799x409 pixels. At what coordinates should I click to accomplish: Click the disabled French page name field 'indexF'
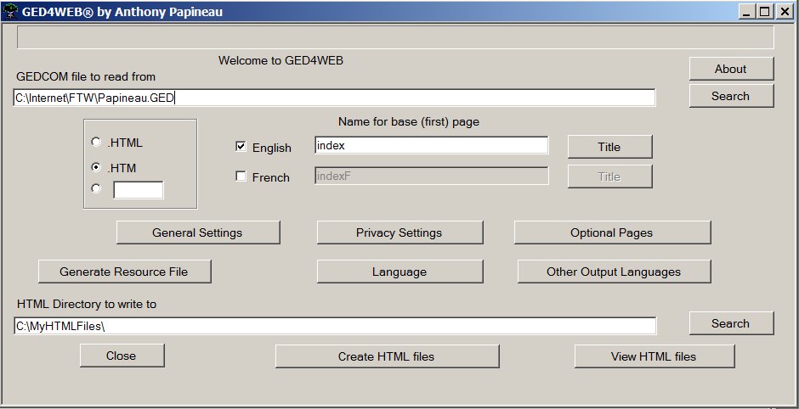(431, 176)
